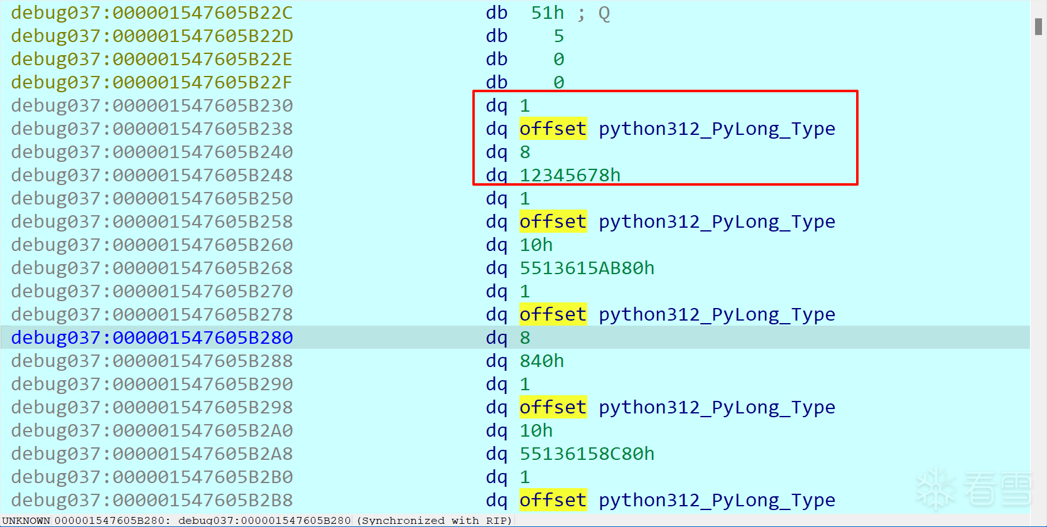Click address debug037:000001547605B240
This screenshot has height=527, width=1047.
click(152, 152)
